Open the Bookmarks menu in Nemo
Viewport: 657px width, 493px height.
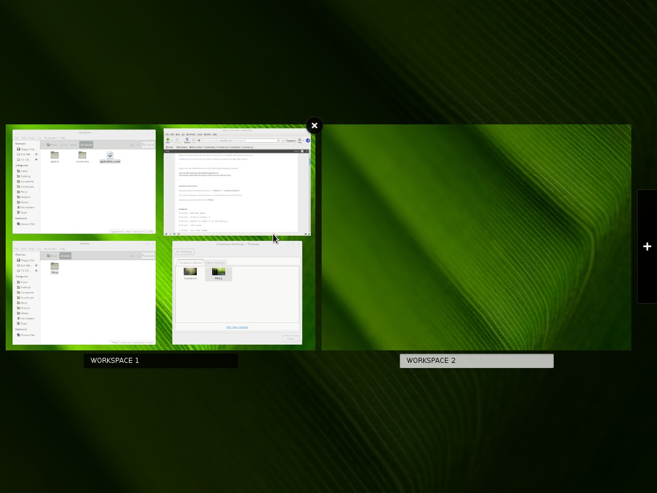coord(50,138)
